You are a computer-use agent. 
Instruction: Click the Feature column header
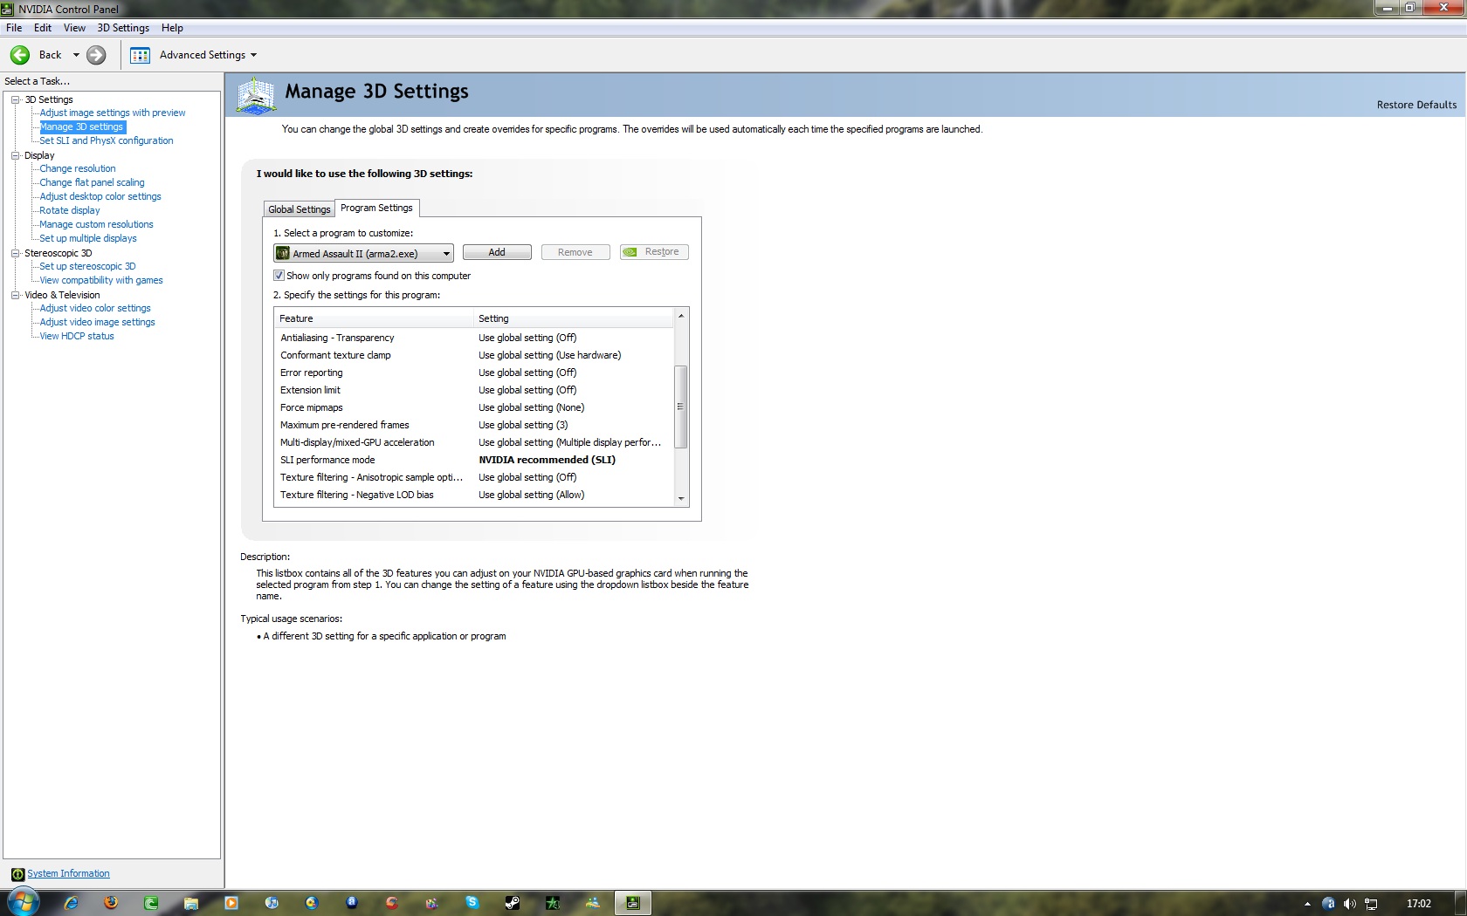point(375,318)
